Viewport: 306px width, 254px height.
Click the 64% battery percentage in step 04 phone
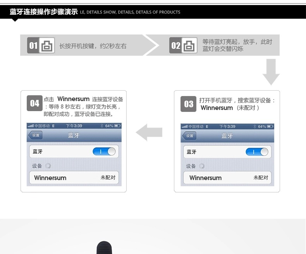(109, 126)
